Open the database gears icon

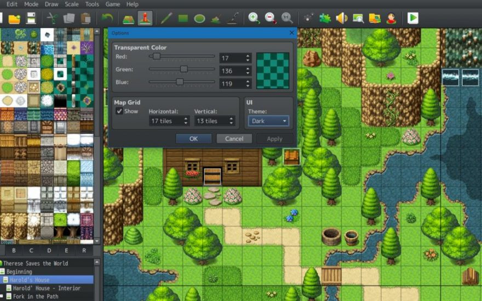click(x=308, y=18)
